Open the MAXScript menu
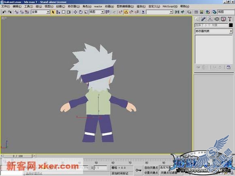 pos(170,6)
